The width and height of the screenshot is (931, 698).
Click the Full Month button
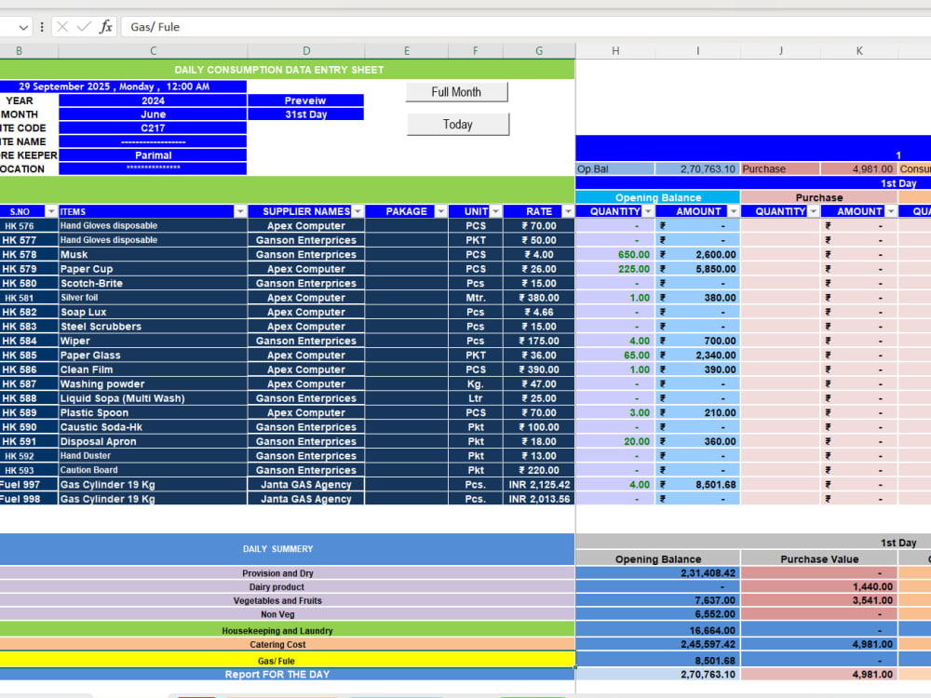click(456, 92)
